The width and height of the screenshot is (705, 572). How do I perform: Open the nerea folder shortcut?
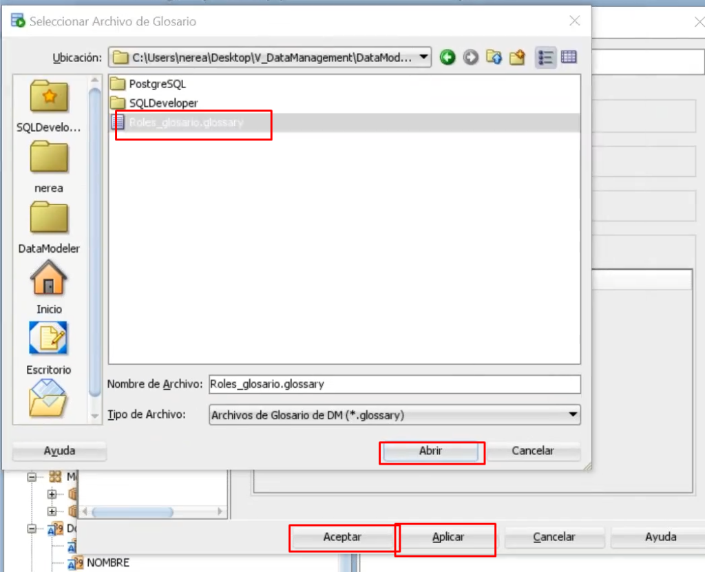[49, 167]
